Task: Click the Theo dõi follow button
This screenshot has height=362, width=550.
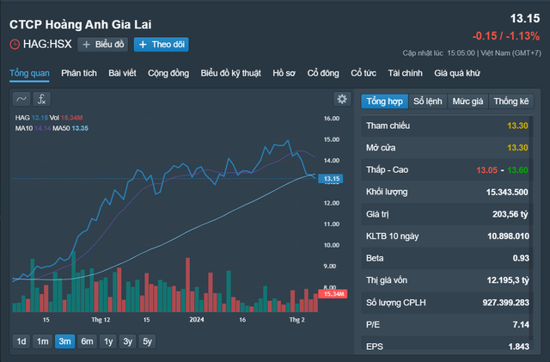Action: point(161,45)
